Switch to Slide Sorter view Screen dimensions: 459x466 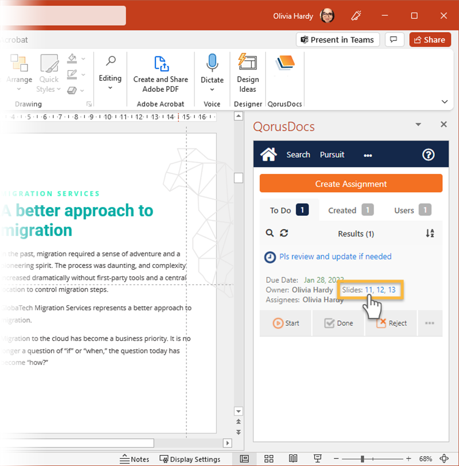(x=269, y=459)
